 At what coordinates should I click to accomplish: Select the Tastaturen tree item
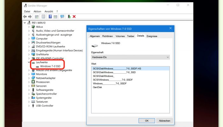coord(42,102)
